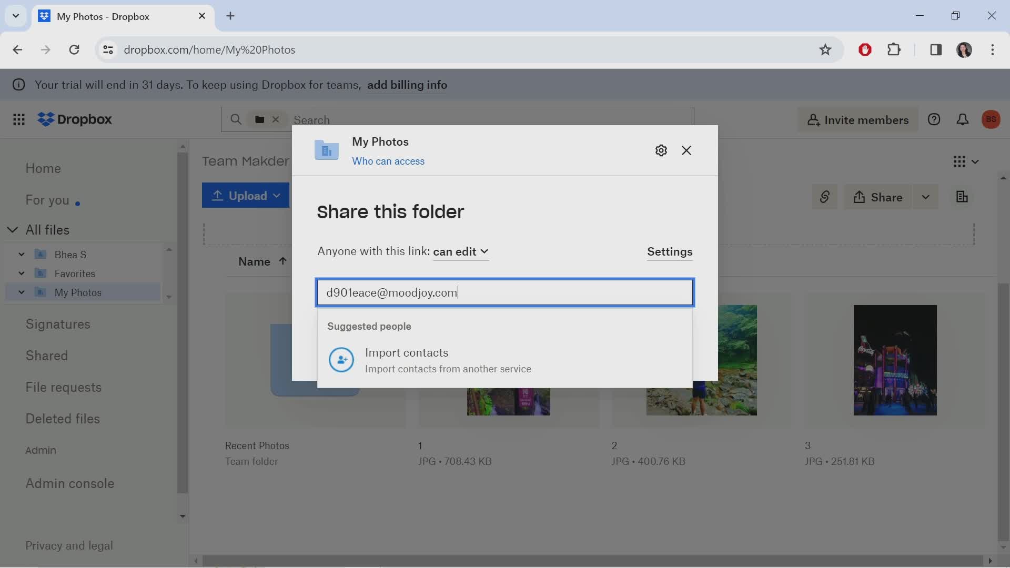Open the Share folder settings gear
The height and width of the screenshot is (568, 1010).
pos(660,150)
